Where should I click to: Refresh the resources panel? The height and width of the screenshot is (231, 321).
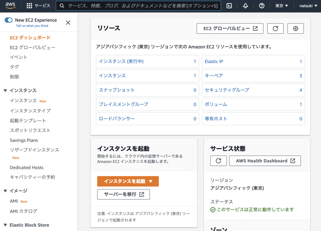coord(275,29)
